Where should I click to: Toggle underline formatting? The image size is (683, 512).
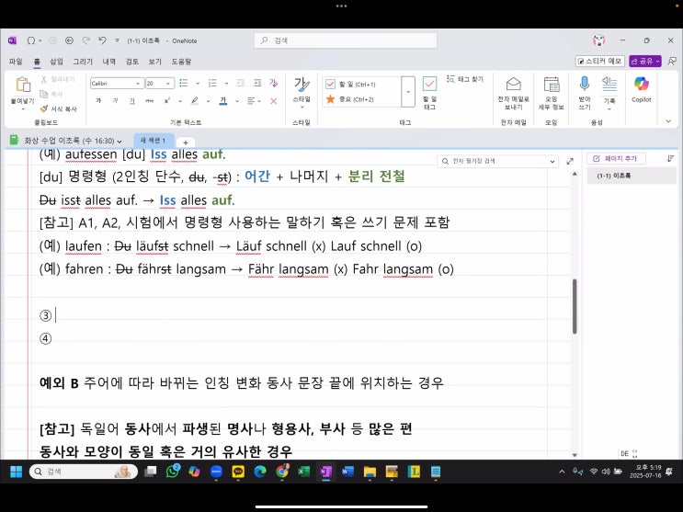click(x=132, y=101)
